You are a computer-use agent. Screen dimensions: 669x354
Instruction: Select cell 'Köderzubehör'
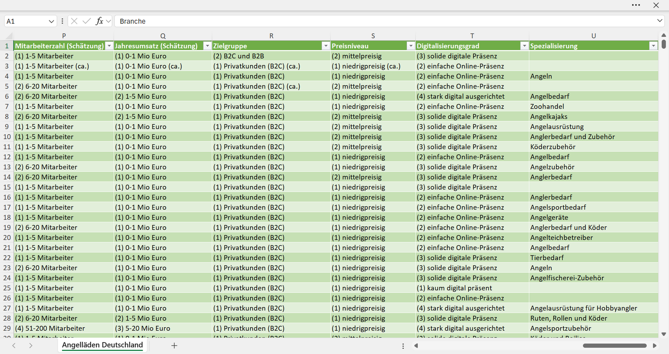click(594, 147)
